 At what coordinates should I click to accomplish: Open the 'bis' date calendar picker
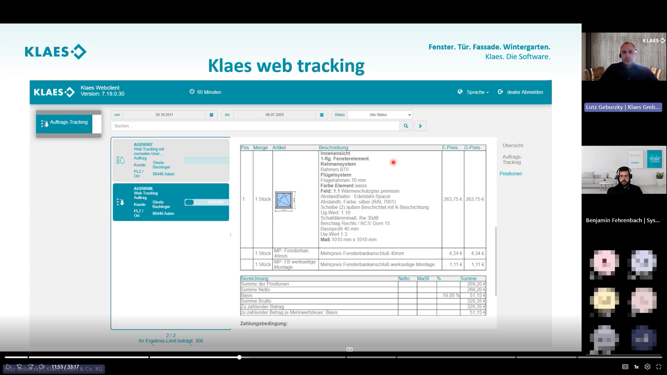coord(321,115)
